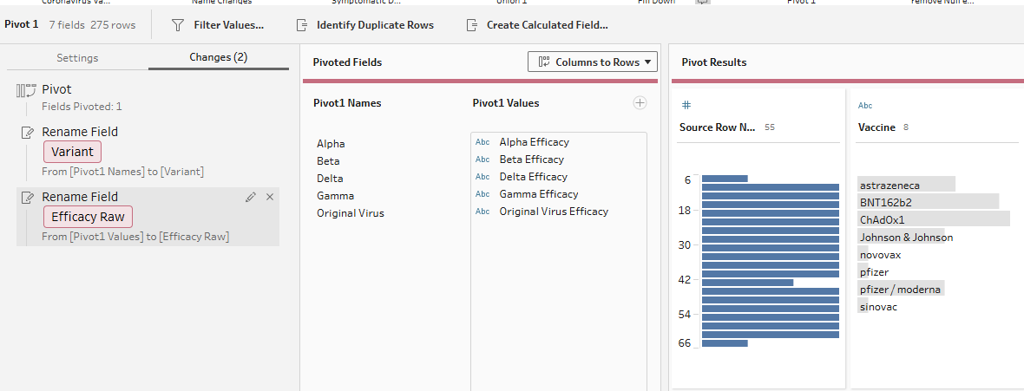Change Source Row Number data type icon

(686, 105)
